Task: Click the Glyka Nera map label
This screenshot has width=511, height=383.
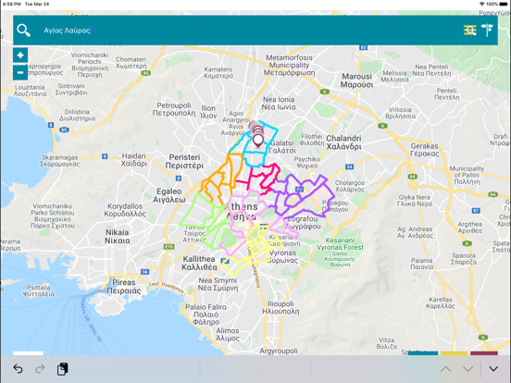Action: (x=414, y=201)
